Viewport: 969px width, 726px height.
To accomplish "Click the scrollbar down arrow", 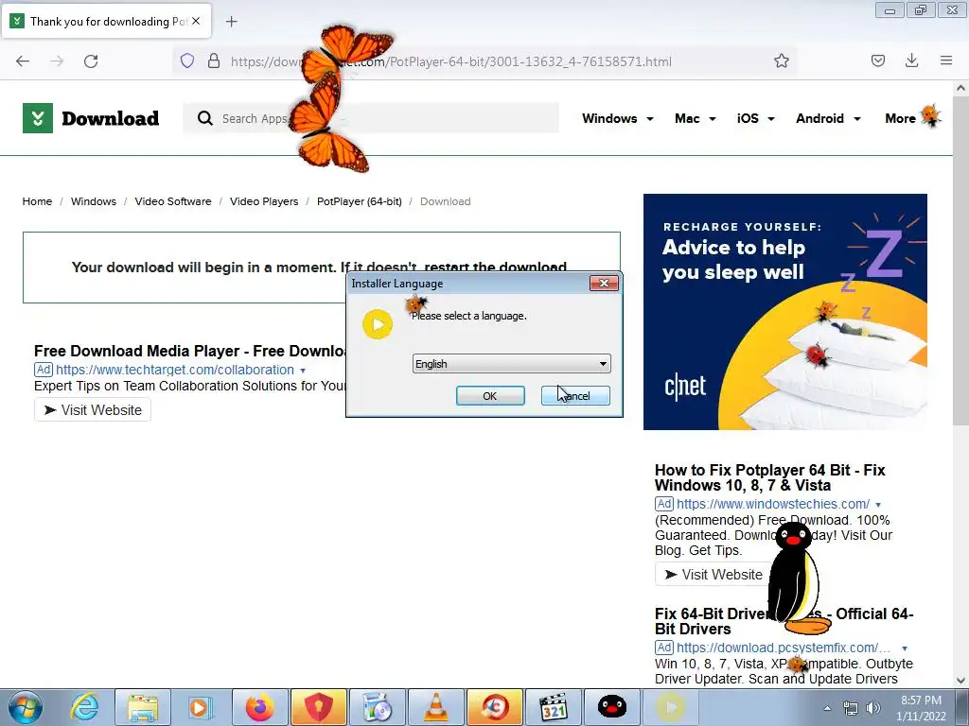I will pyautogui.click(x=960, y=681).
